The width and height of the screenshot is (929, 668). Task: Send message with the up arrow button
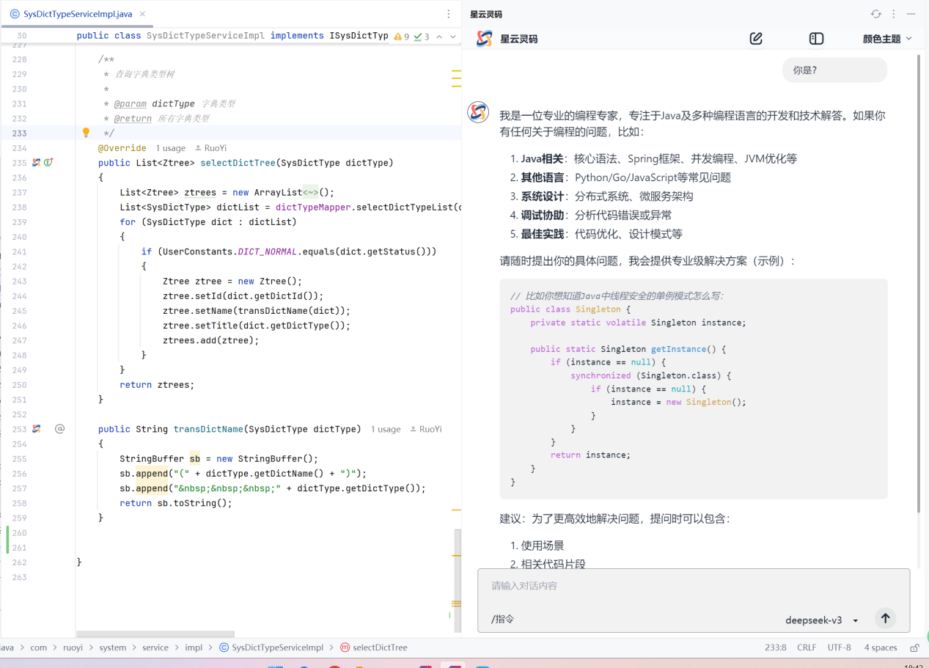(885, 619)
